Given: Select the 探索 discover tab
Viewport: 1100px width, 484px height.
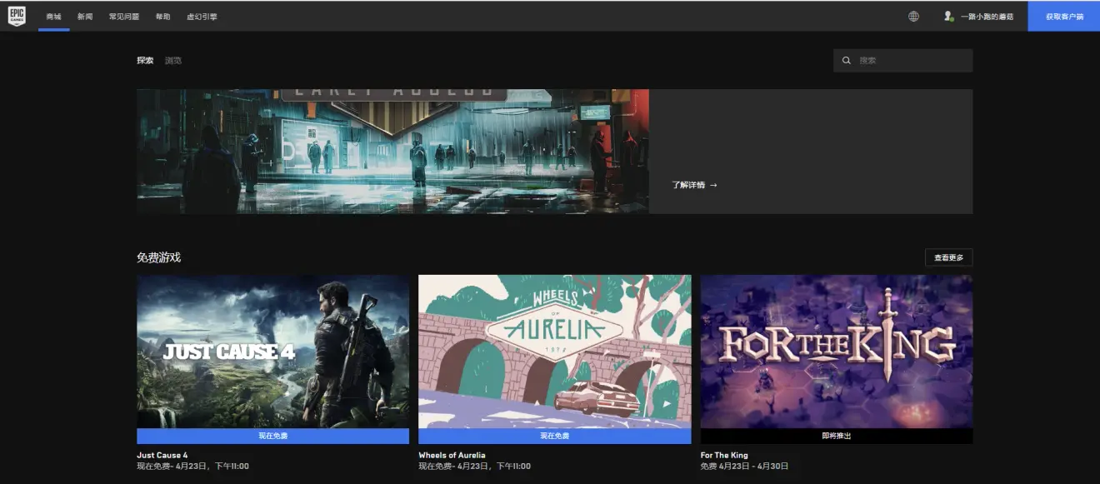Looking at the screenshot, I should 145,61.
